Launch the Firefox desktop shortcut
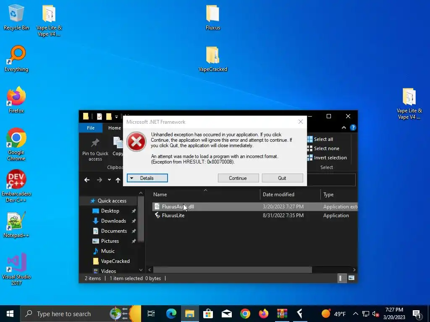Screen dimensions: 430x322 click(x=16, y=100)
